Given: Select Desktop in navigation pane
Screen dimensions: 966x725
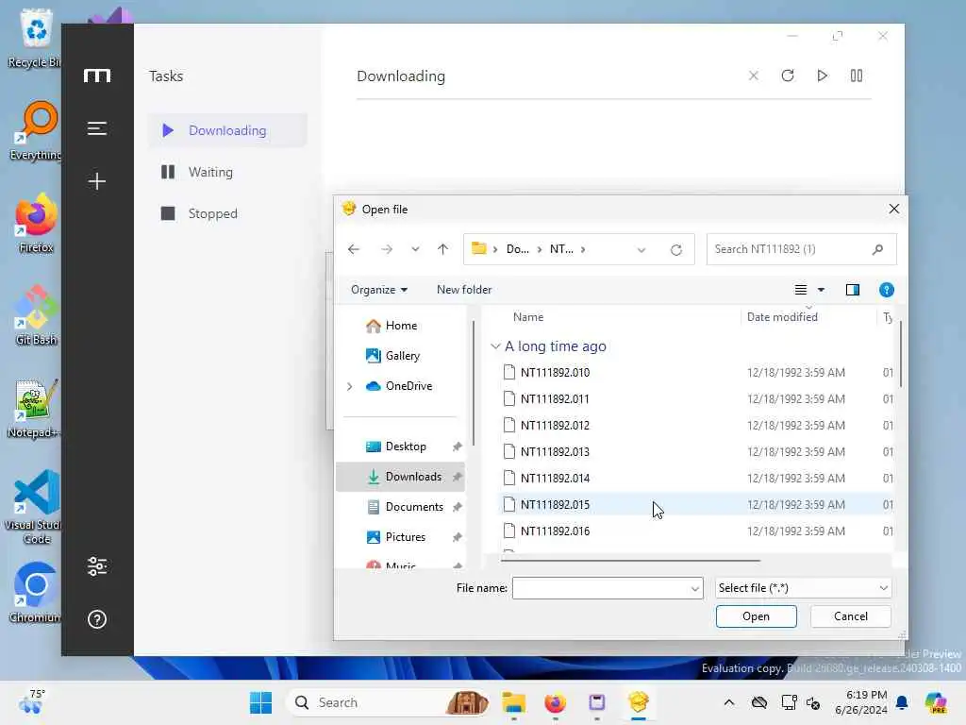Looking at the screenshot, I should (400, 447).
